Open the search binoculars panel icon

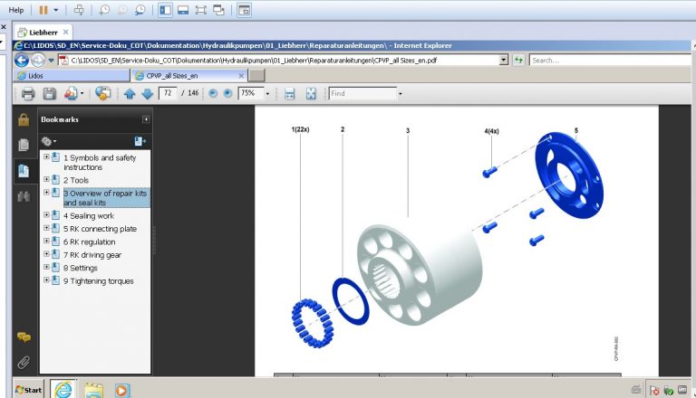[x=24, y=196]
